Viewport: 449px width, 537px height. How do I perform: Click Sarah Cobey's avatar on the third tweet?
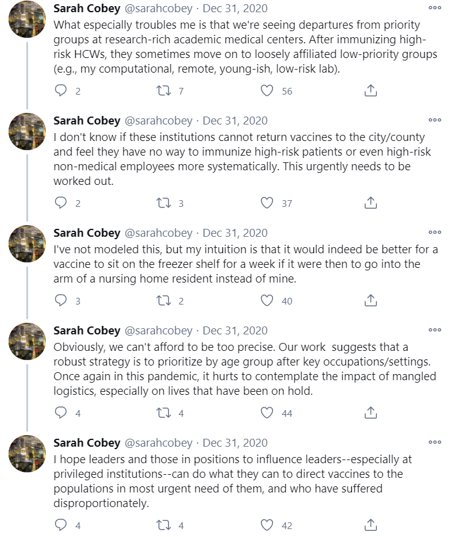click(x=27, y=243)
